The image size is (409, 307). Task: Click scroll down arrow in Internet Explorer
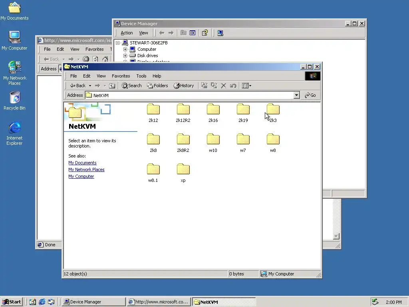[x=336, y=236]
